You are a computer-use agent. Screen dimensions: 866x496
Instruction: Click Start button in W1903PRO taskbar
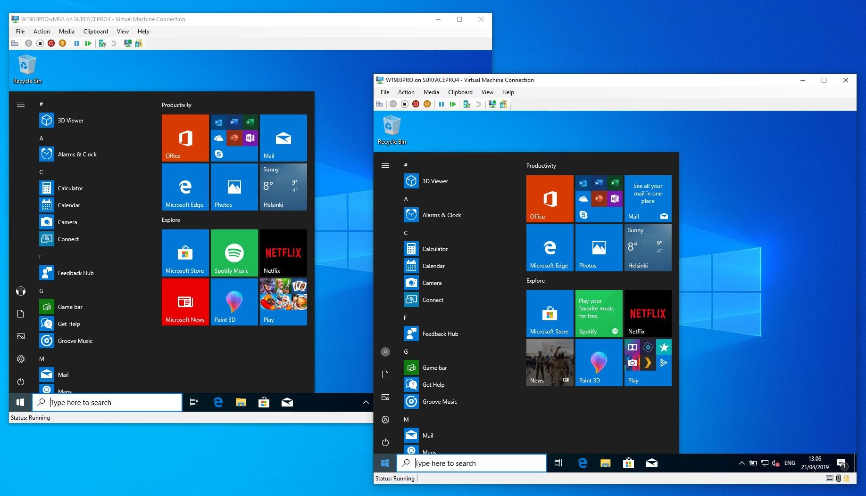click(x=385, y=463)
